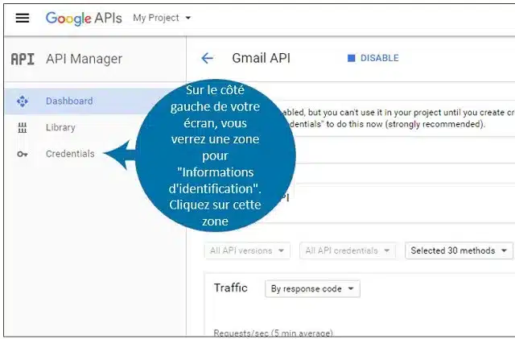Open the By response code dropdown
515x339 pixels.
312,289
